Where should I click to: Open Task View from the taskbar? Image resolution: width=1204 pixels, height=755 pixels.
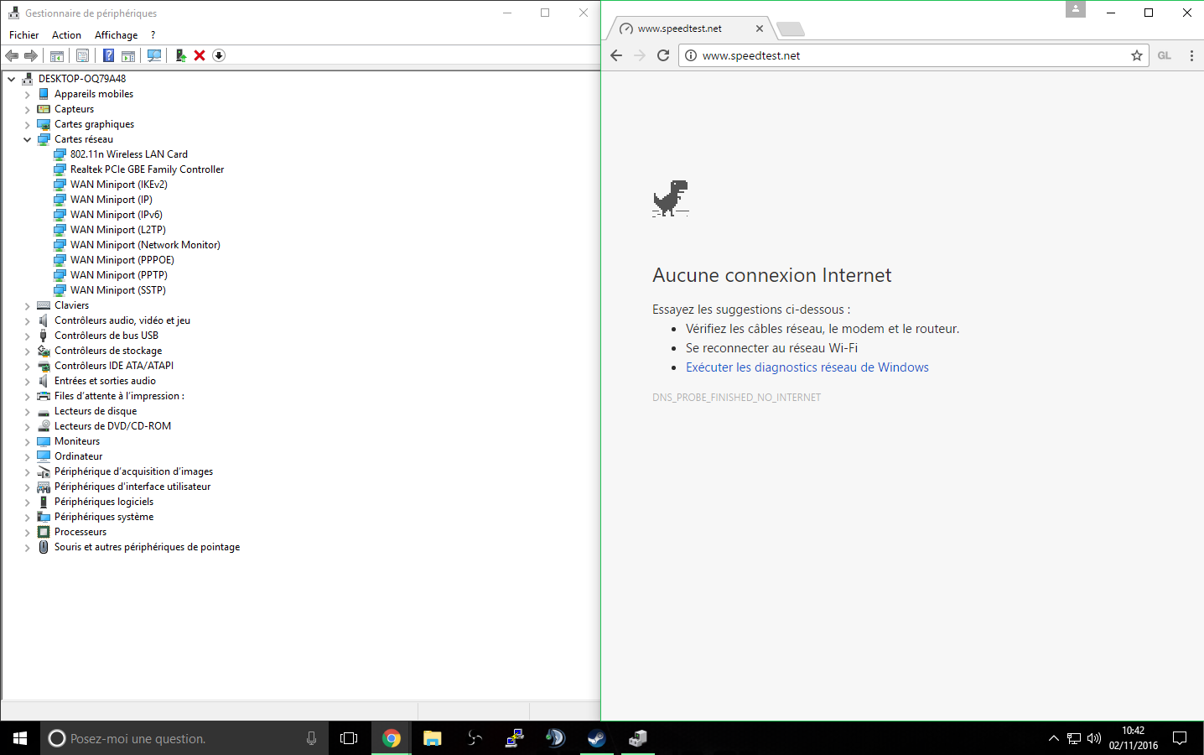coord(349,738)
